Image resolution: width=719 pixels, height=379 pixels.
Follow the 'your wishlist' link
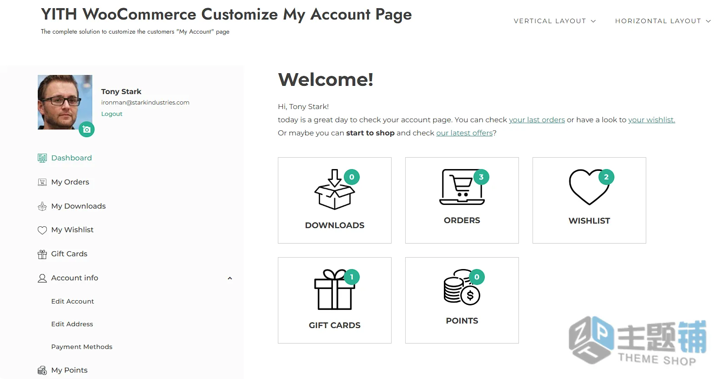[652, 120]
